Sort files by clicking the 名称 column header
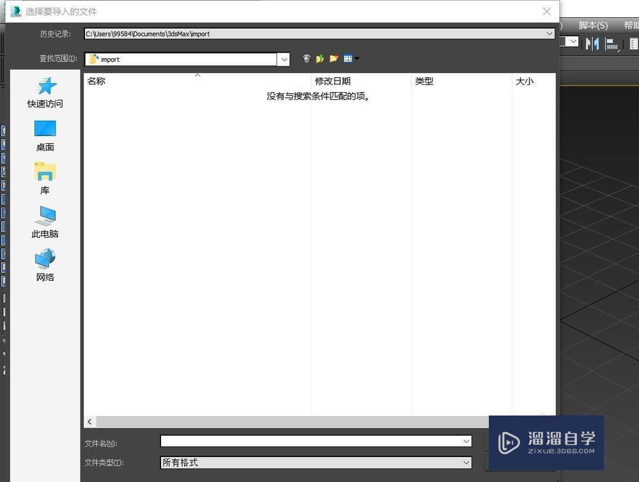The height and width of the screenshot is (482, 639). 96,81
